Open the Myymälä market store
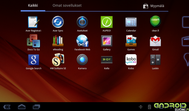Image resolution: width=189 pixels, height=111 pixels. [x=154, y=6]
